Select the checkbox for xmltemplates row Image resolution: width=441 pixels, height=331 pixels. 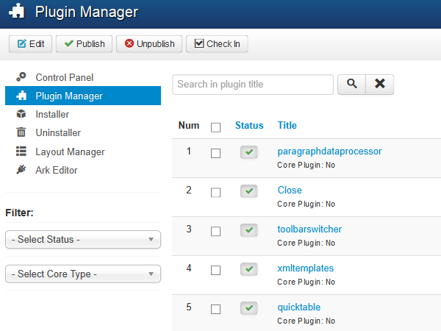(215, 270)
